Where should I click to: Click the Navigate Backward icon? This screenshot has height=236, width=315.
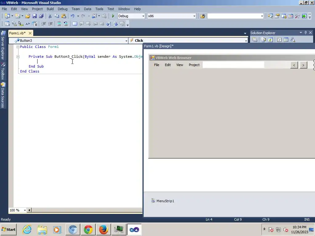coord(94,16)
